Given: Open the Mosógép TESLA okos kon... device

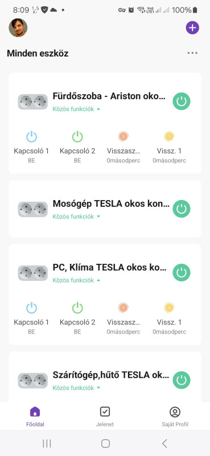Looking at the screenshot, I should pos(111,204).
